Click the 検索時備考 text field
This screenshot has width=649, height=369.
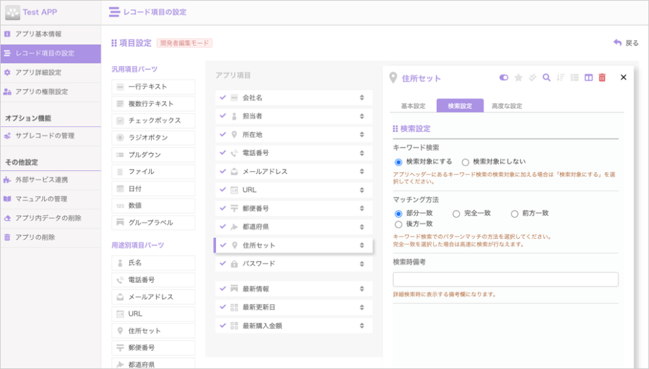coord(506,280)
